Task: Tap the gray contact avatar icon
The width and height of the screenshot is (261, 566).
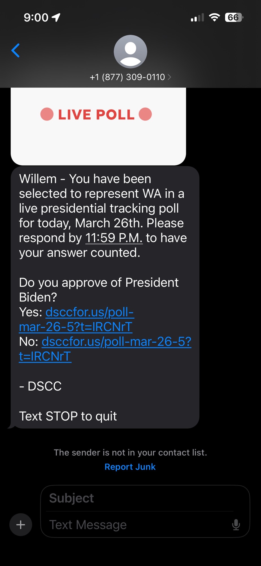Action: (x=130, y=52)
